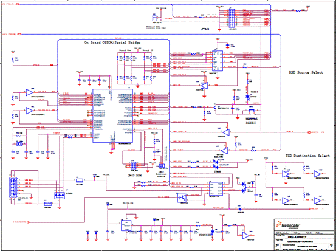This screenshot has height=251, width=336.
Task: Click the Freescale logo in title block
Action: click(288, 225)
